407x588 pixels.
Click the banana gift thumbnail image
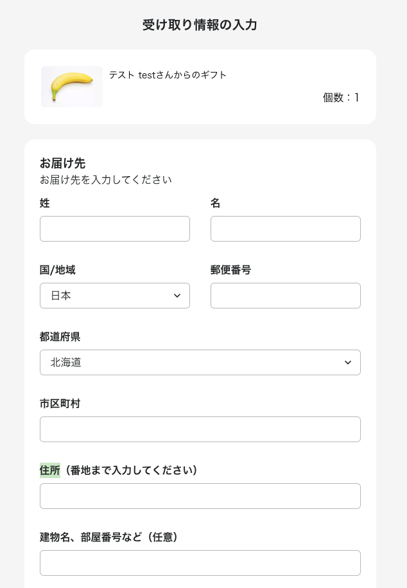tap(72, 87)
